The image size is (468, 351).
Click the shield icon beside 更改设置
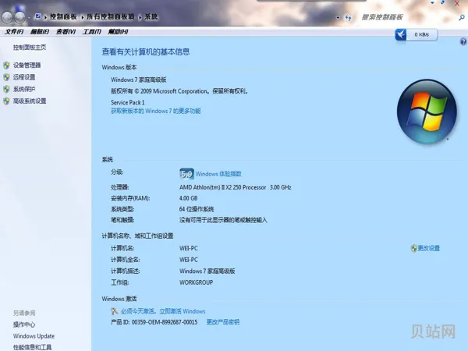coord(413,248)
